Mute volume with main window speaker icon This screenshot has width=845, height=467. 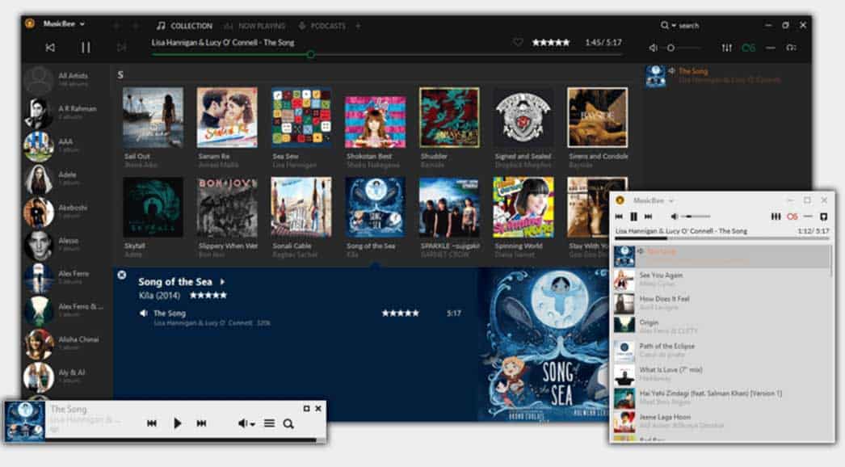653,48
